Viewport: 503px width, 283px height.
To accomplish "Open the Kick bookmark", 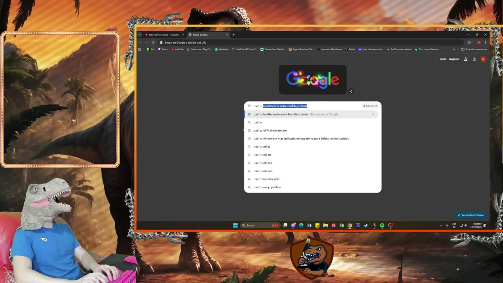I will click(x=151, y=49).
